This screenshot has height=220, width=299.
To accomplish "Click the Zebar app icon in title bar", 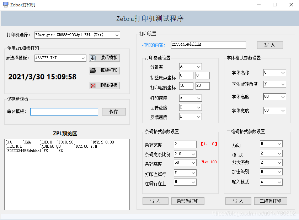I will point(6,5).
